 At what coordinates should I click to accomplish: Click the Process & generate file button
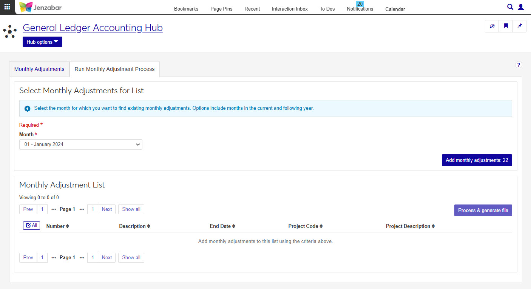483,211
